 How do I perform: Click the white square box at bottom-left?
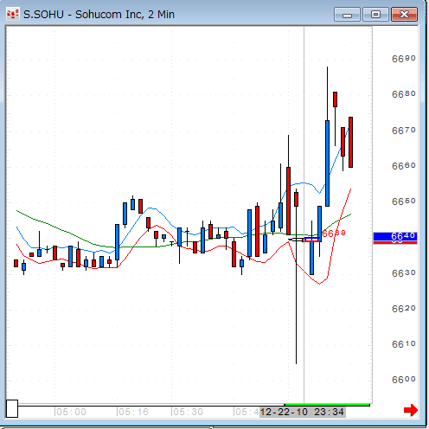(x=12, y=408)
